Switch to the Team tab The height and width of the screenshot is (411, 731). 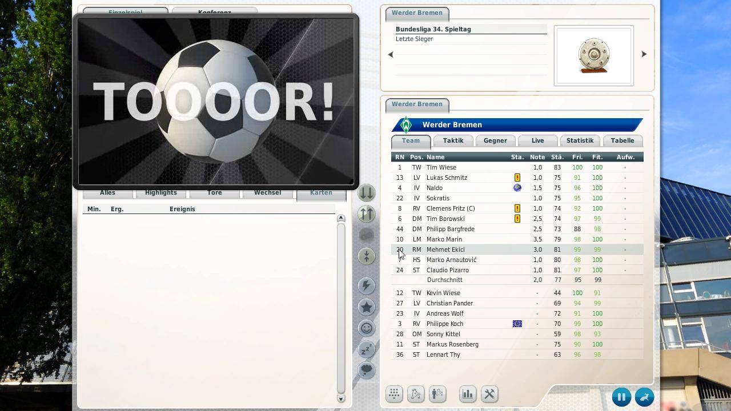pyautogui.click(x=411, y=140)
